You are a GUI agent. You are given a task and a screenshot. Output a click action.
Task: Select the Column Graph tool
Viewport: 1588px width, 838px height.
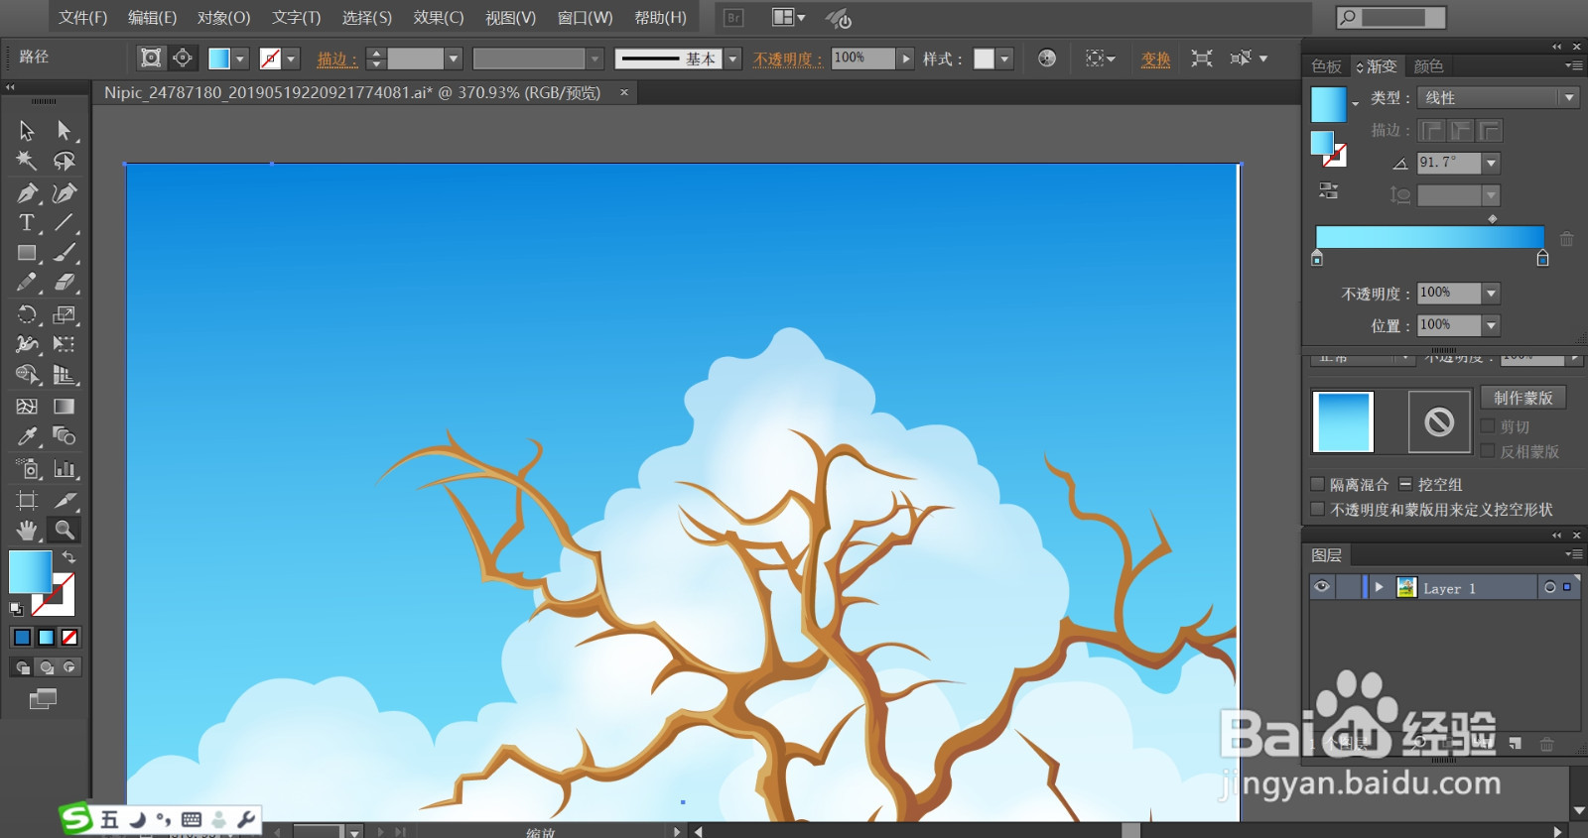(x=65, y=468)
